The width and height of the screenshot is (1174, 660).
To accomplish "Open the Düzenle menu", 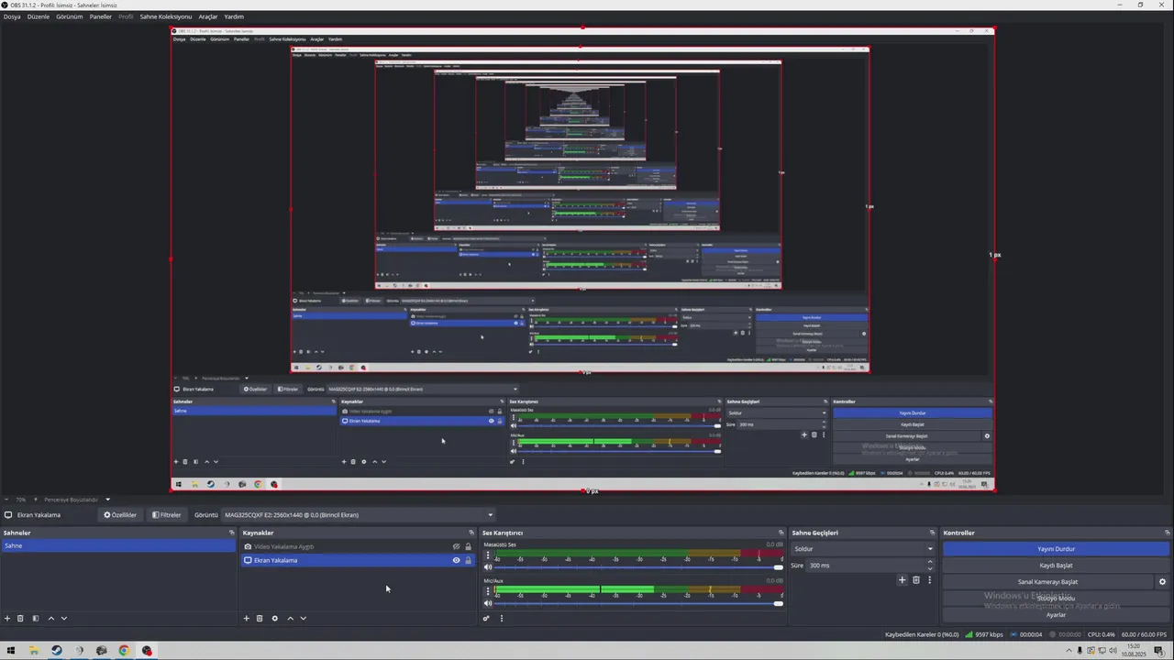I will tap(39, 16).
